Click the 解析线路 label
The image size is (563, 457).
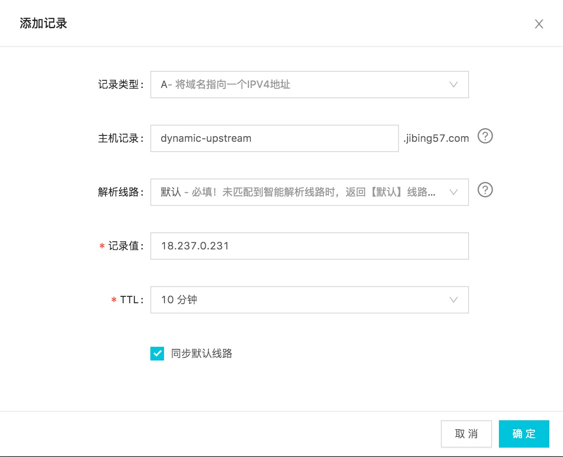[x=121, y=192]
